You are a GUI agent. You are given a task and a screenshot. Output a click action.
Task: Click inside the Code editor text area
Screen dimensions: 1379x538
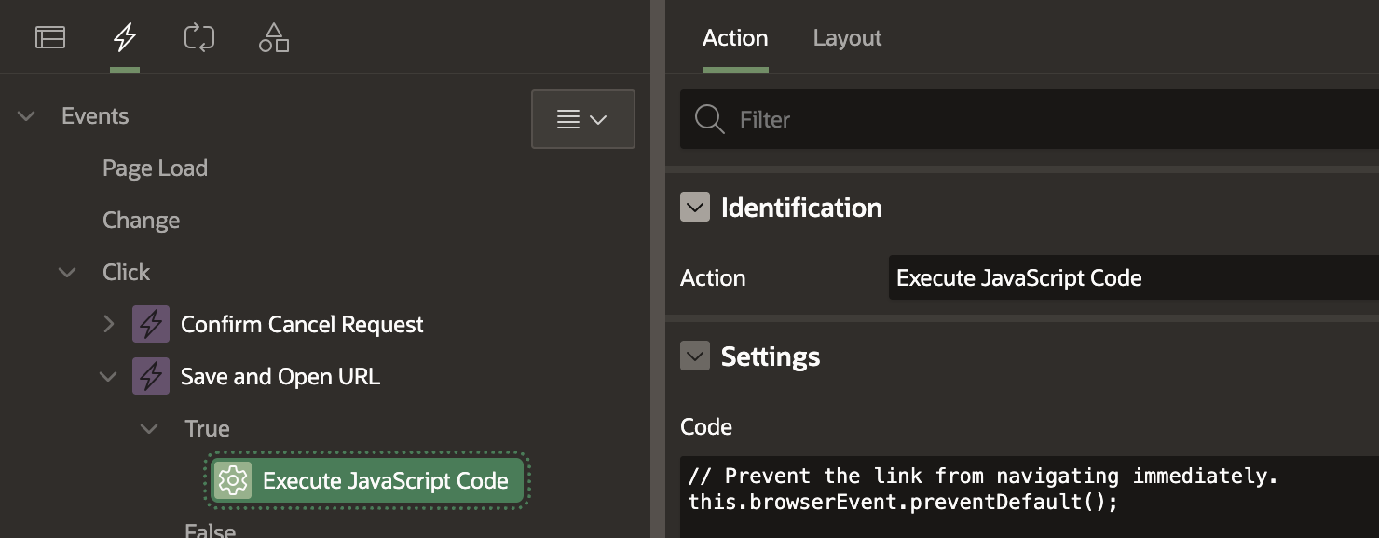click(x=1030, y=497)
